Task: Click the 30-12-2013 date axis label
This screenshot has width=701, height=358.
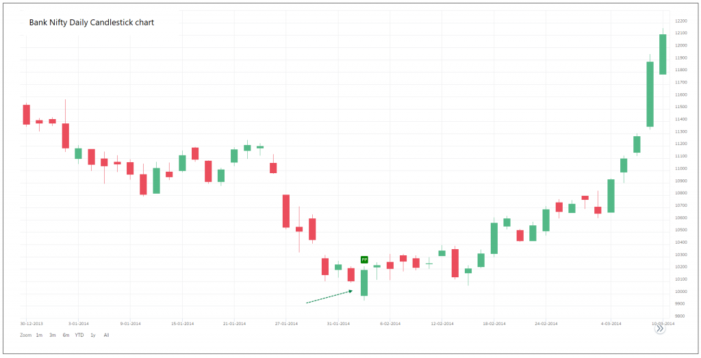Action: (31, 323)
